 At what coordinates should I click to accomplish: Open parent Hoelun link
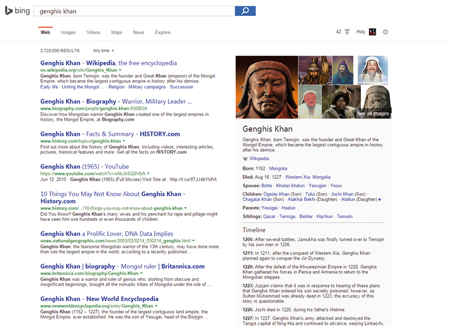[288, 208]
